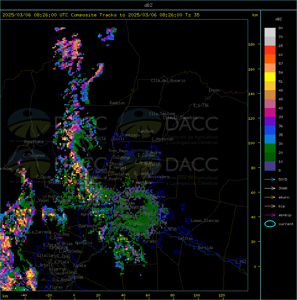Click the Mirador place label
Image resolution: width=297 pixels, height=300 pixels.
(x=151, y=241)
